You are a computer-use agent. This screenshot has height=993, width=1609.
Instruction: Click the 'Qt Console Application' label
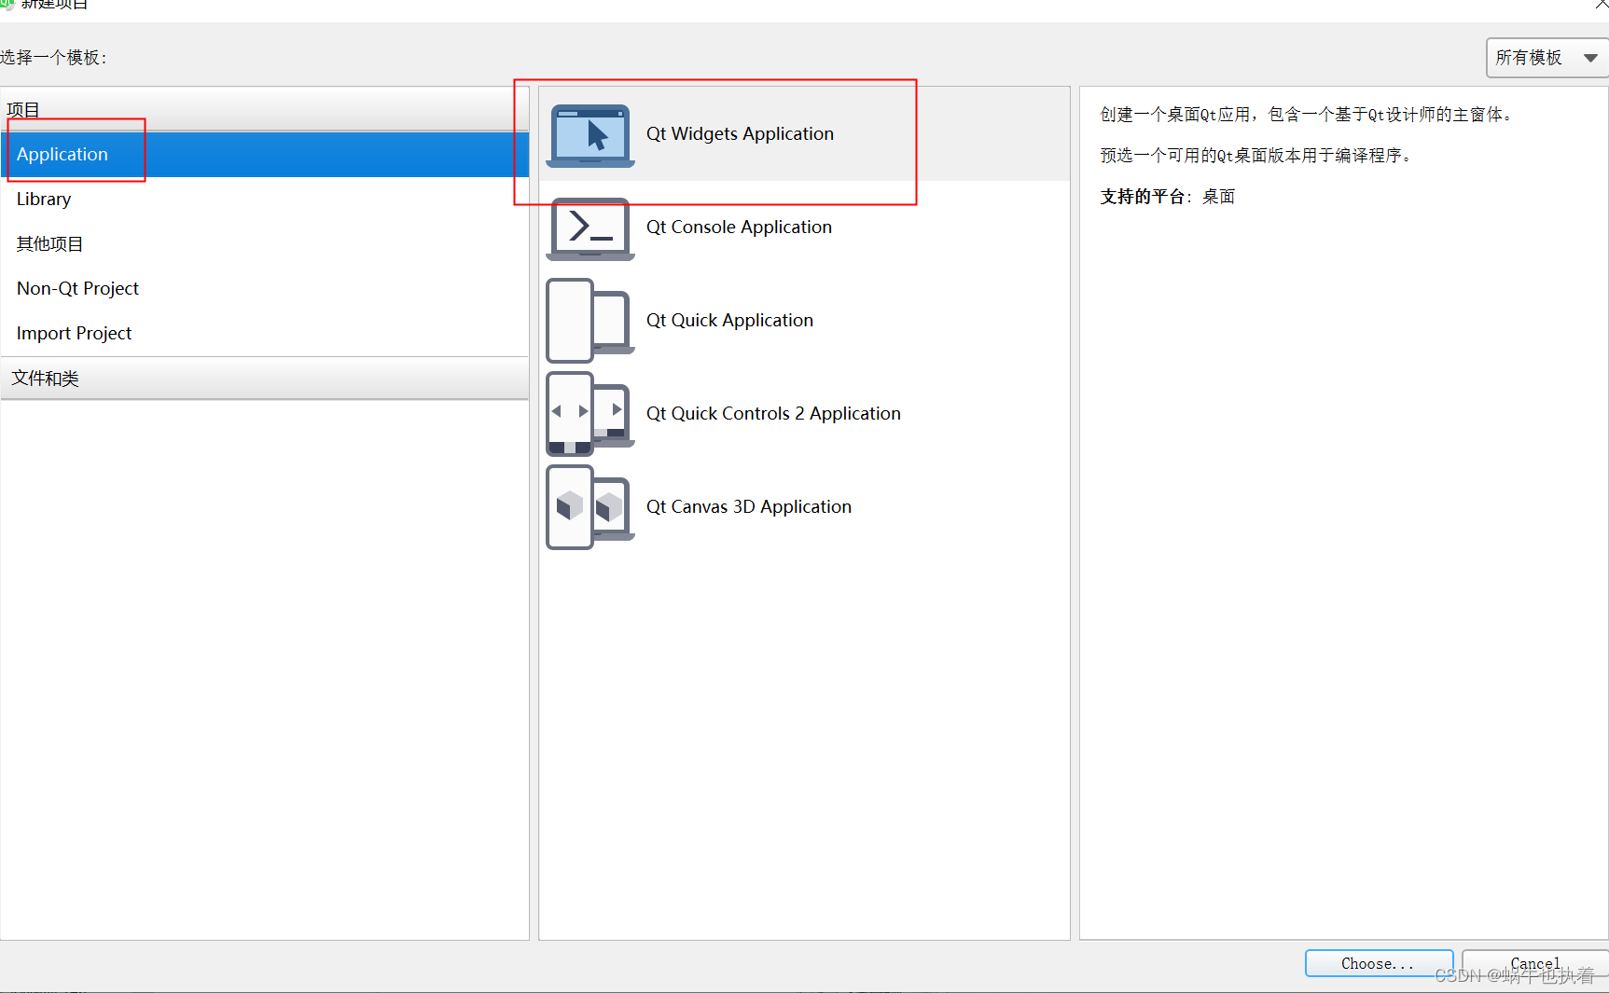click(739, 228)
